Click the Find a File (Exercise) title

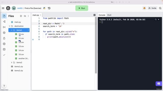click(33, 8)
